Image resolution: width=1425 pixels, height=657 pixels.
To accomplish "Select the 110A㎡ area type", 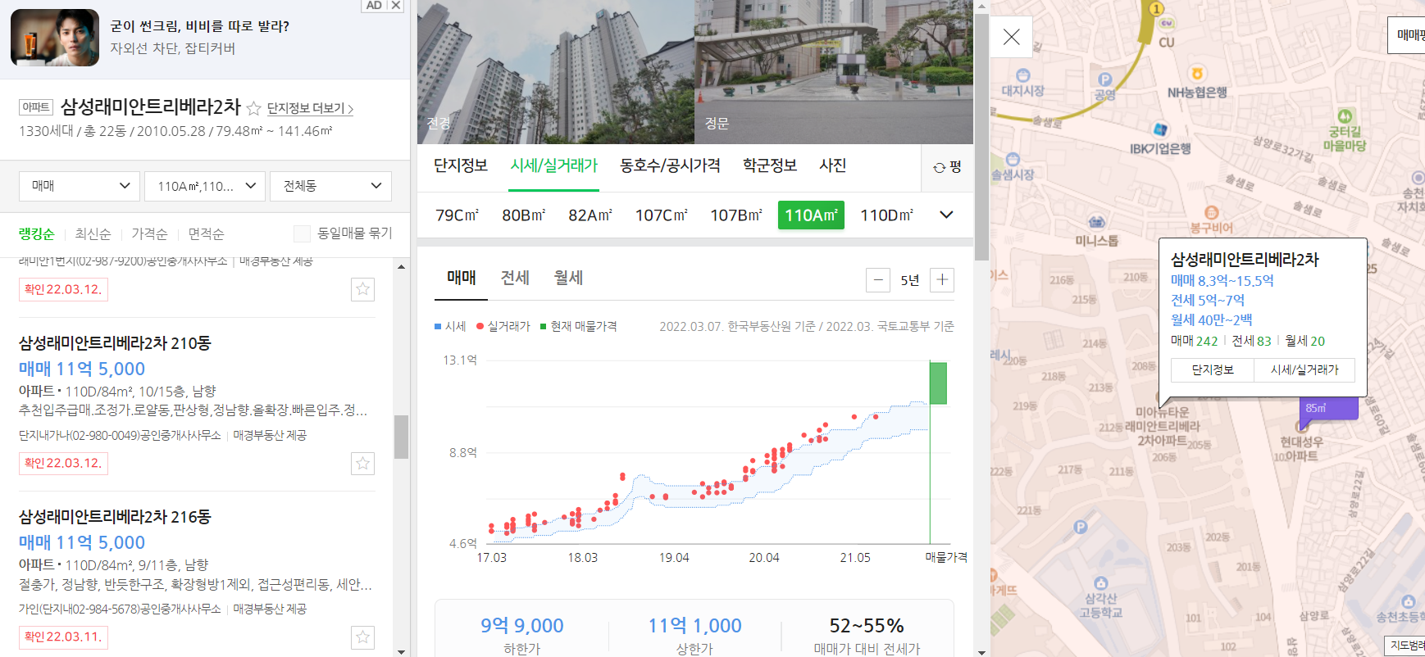I will coord(811,215).
